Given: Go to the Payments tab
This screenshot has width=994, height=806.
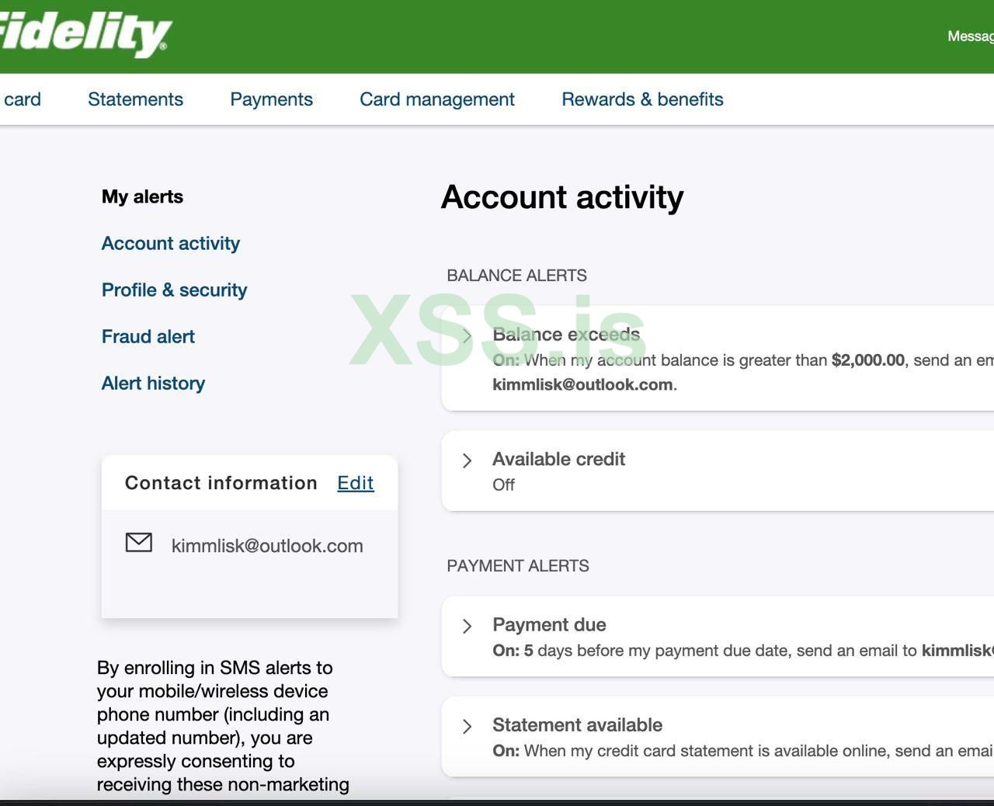Looking at the screenshot, I should pos(271,99).
